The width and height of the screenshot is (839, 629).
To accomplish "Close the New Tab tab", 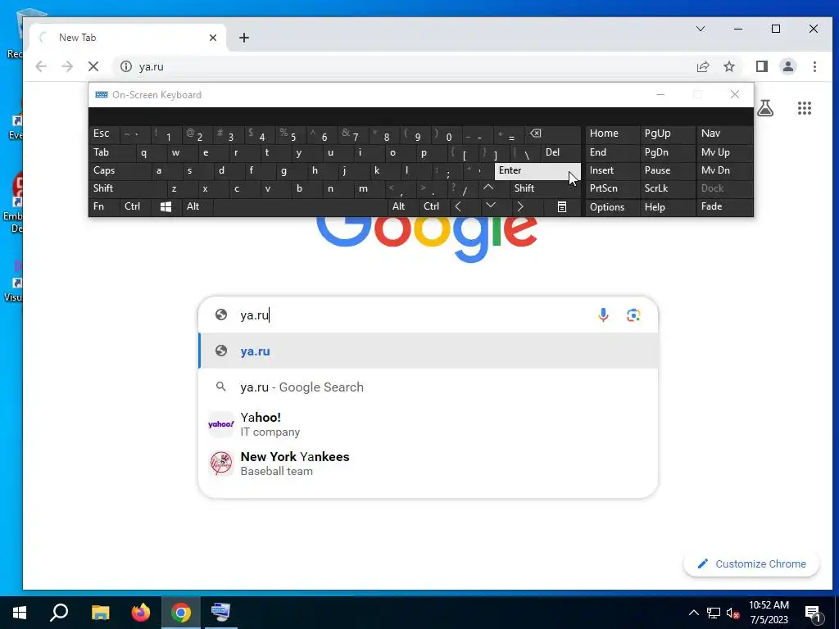I will point(213,38).
